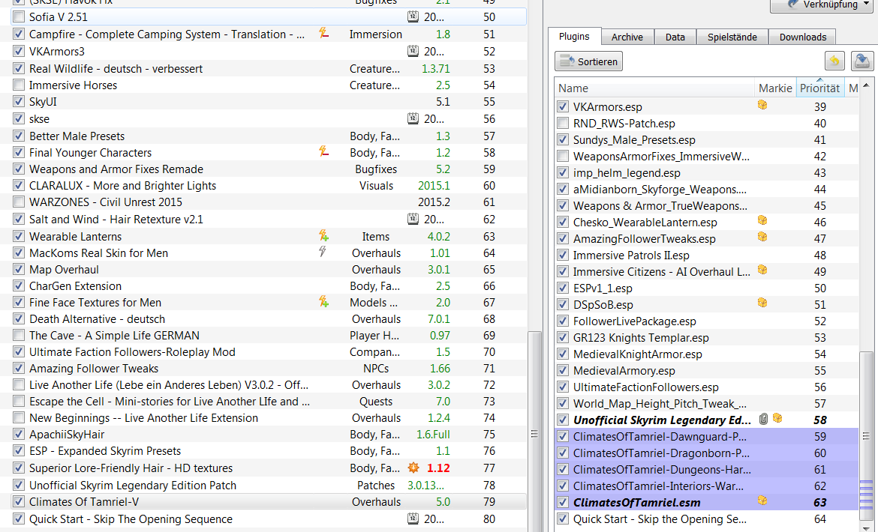Screen dimensions: 878x532
Task: Enable the Immersive Horses mod checkbox
Action: pos(19,85)
